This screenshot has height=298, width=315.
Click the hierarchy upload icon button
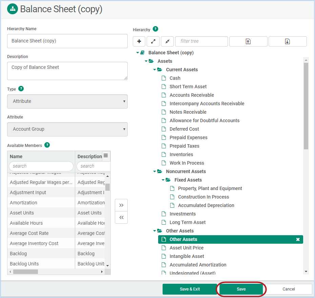(x=248, y=41)
